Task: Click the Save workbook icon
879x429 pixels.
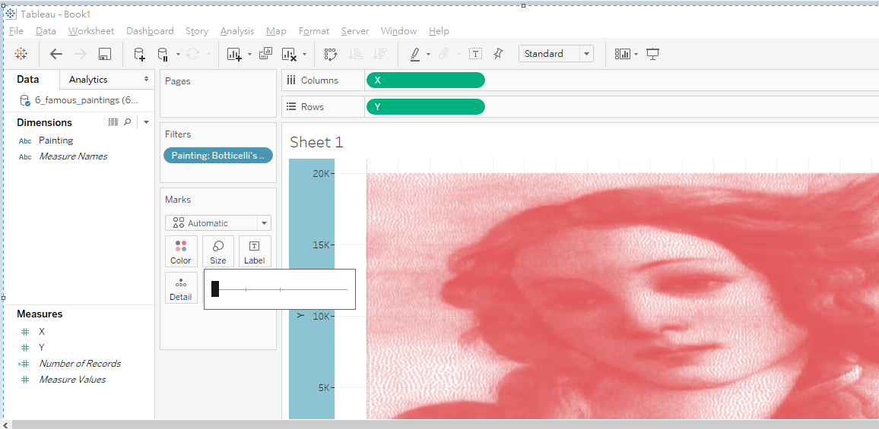Action: 105,54
